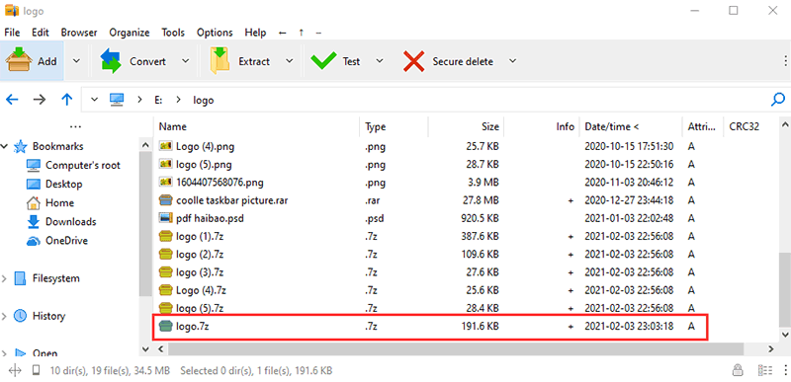Viewport: 791px width, 382px height.
Task: Select the logo.7z file row
Action: pos(430,326)
